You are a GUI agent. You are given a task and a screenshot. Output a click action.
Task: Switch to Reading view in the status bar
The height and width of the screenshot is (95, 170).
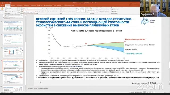point(150,92)
